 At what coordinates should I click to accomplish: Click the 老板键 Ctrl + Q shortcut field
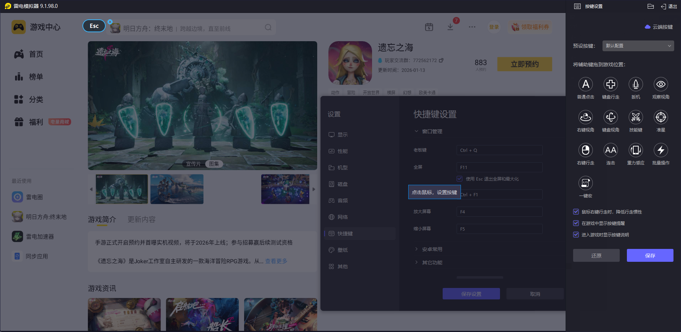[499, 150]
